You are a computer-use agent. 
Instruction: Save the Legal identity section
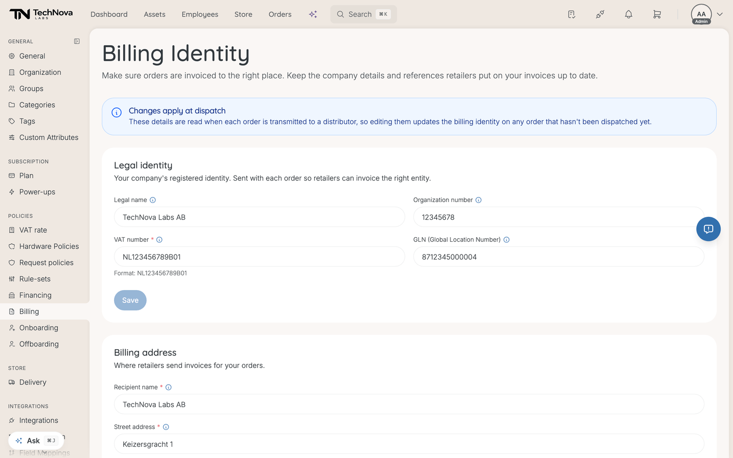pyautogui.click(x=130, y=300)
